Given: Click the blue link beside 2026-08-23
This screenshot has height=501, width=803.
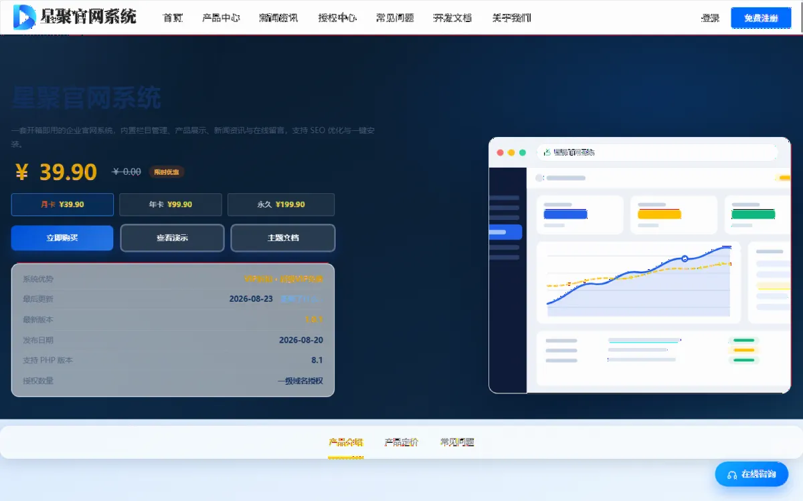Looking at the screenshot, I should coord(299,299).
